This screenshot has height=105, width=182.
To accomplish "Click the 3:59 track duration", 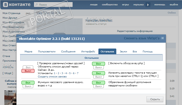I will [x=172, y=81].
